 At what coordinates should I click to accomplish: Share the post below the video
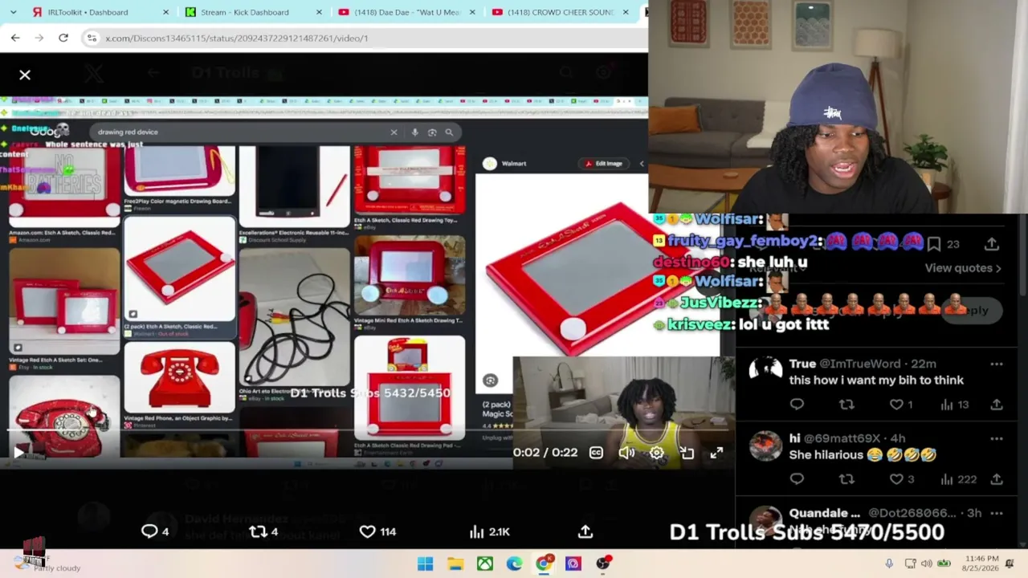coord(585,531)
